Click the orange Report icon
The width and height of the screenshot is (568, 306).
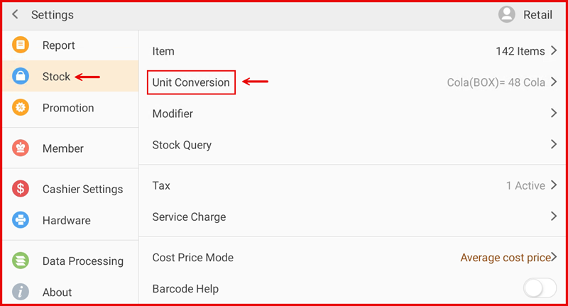point(21,45)
